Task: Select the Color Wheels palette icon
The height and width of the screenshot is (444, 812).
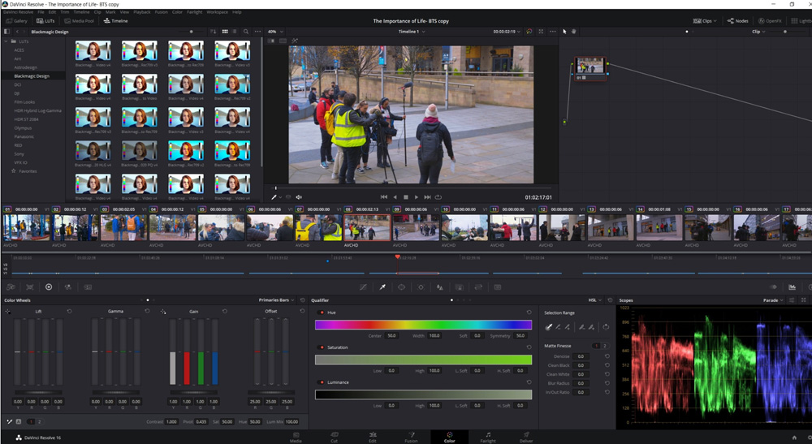Action: click(x=49, y=287)
